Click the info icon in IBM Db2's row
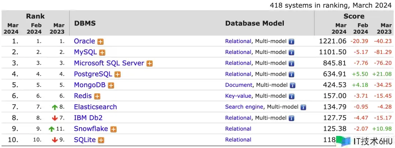Image resolution: width=395 pixels, height=148 pixels. (291, 118)
